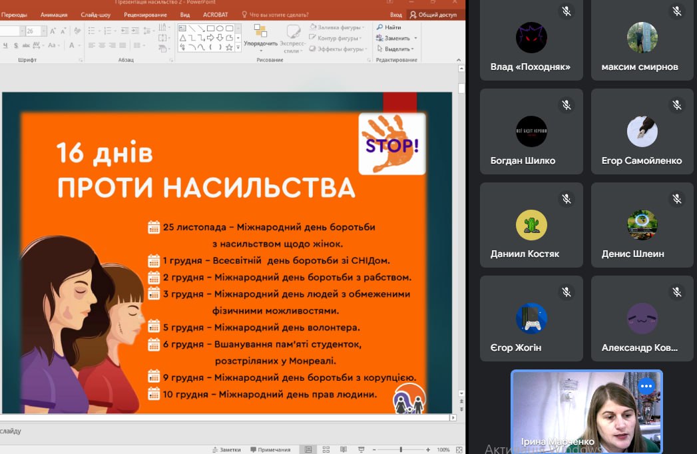Open the ACROBAT ribbon tab
Screen dimensions: 697x454
(x=215, y=15)
